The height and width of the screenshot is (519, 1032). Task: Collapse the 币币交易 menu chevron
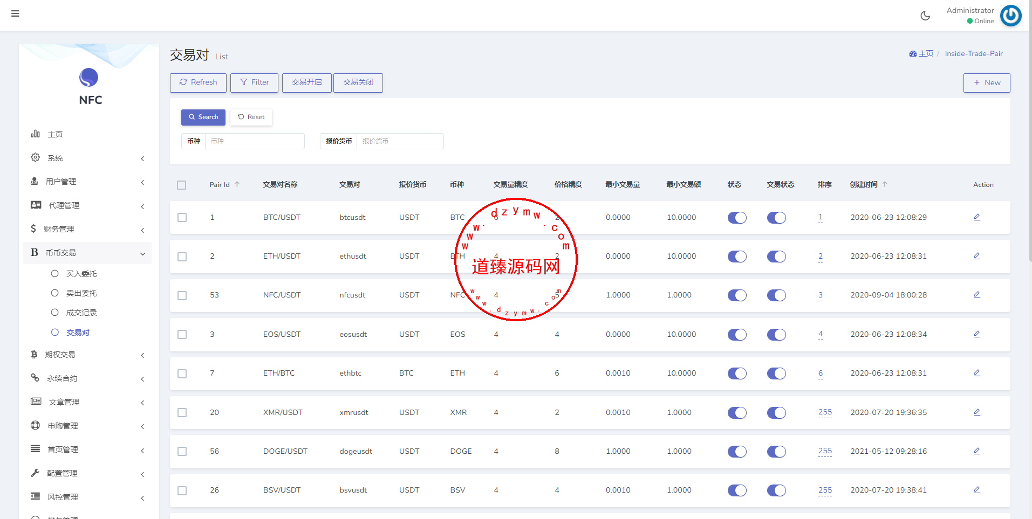pyautogui.click(x=142, y=254)
